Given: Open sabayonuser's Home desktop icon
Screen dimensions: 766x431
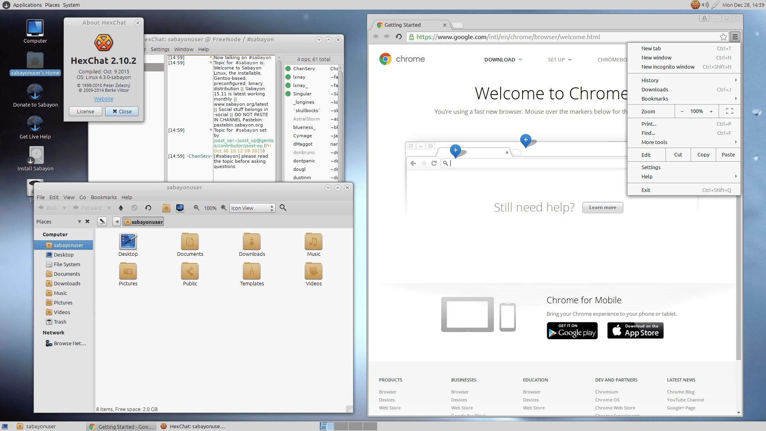Looking at the screenshot, I should click(35, 64).
